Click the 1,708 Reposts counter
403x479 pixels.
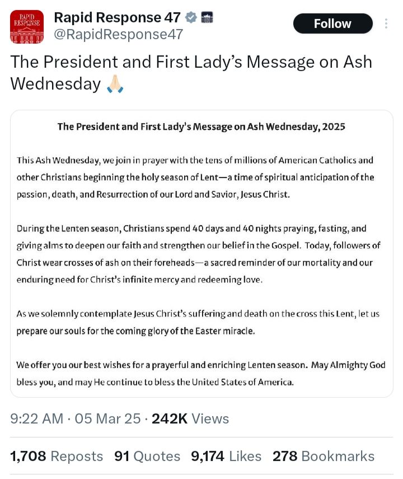tap(56, 456)
